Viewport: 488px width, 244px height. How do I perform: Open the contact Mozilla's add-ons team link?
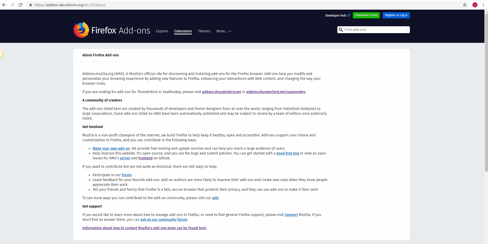(x=144, y=228)
